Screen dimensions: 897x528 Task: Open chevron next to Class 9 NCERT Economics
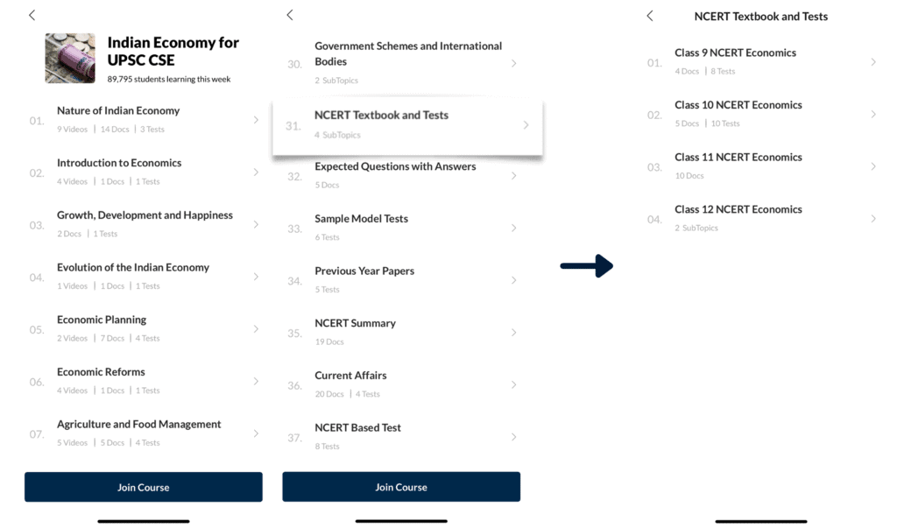(873, 62)
